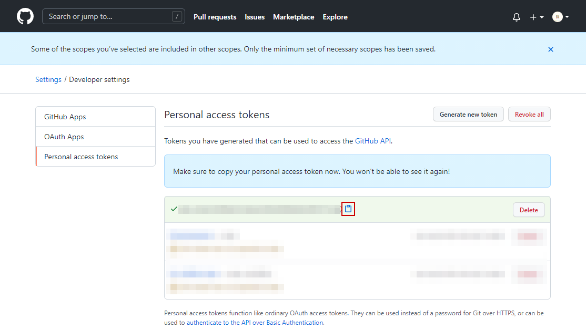Open the GitHub API link
Image resolution: width=586 pixels, height=330 pixels.
point(373,141)
